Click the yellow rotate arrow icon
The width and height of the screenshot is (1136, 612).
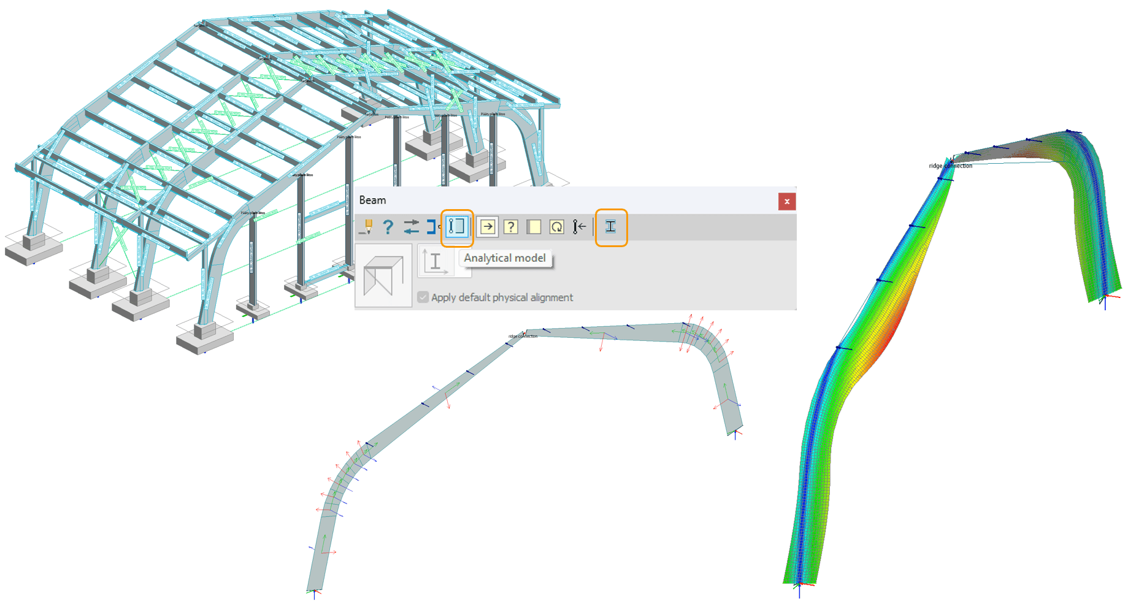pyautogui.click(x=556, y=227)
